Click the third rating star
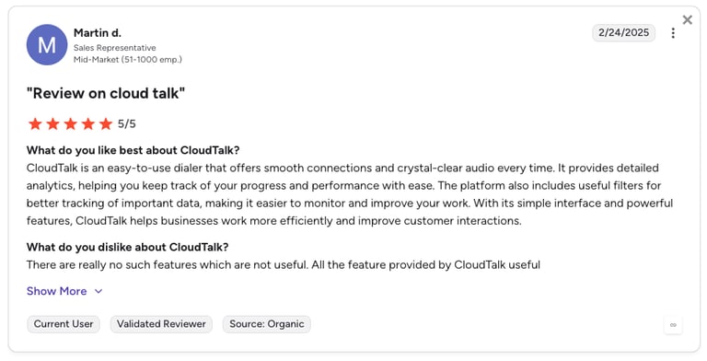The width and height of the screenshot is (707, 361). pyautogui.click(x=70, y=123)
